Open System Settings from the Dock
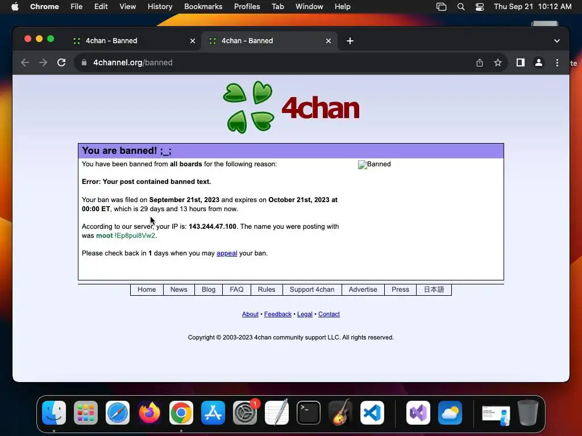 245,413
